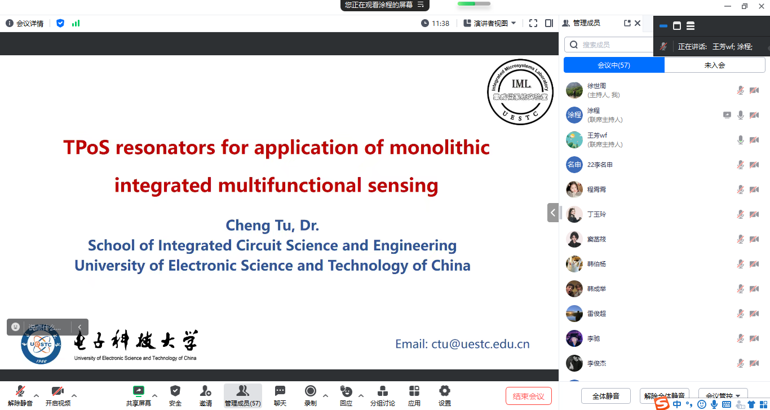Screen dimensions: 770x410
Task: Pop out the 管理成员 members panel
Action: [627, 23]
